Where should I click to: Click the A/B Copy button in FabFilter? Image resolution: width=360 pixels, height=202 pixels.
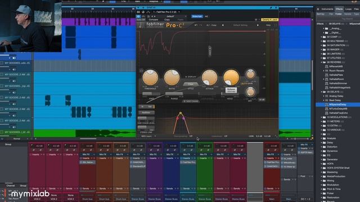[x=211, y=25]
